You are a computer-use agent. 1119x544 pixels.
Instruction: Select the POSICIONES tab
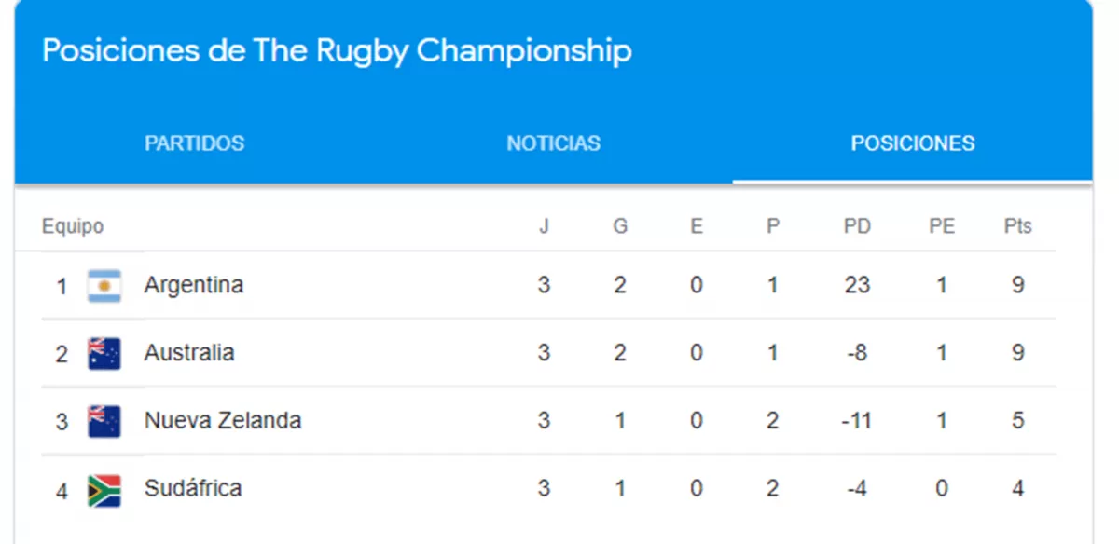point(913,143)
